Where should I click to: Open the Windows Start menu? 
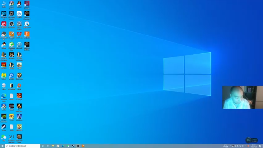(2, 146)
